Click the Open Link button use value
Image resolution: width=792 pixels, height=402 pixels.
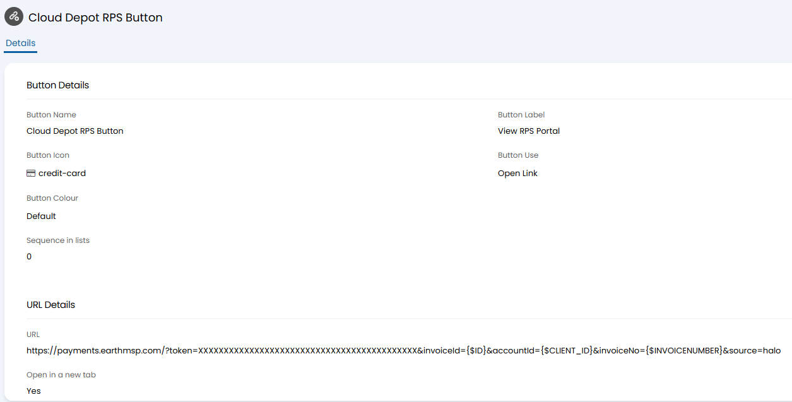tap(517, 174)
